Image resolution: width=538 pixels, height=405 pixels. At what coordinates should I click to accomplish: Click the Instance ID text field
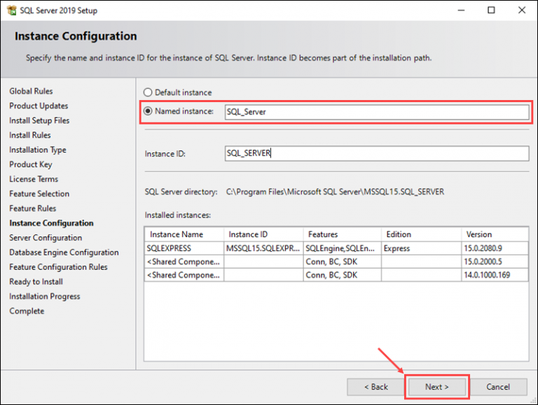click(376, 154)
